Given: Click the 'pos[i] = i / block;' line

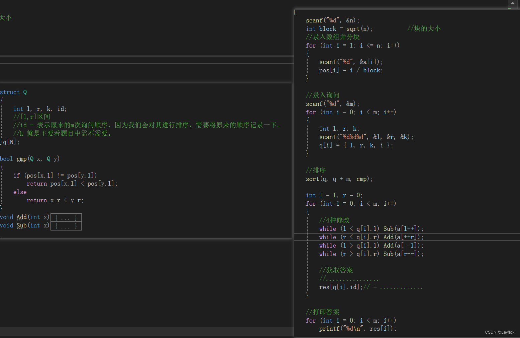Looking at the screenshot, I should tap(351, 70).
